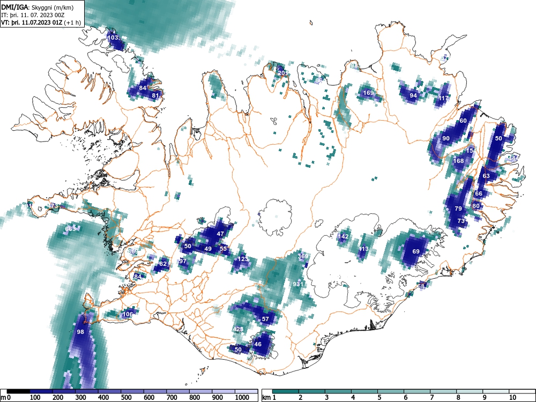Click the '97' visibility label
The height and width of the screenshot is (402, 536).
183,261
